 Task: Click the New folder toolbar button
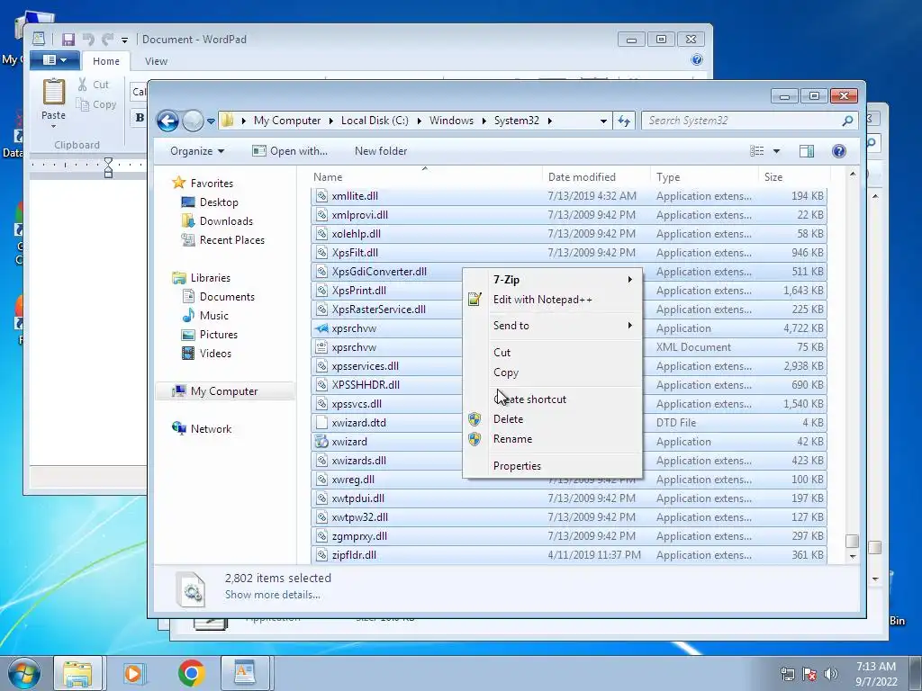coord(381,151)
